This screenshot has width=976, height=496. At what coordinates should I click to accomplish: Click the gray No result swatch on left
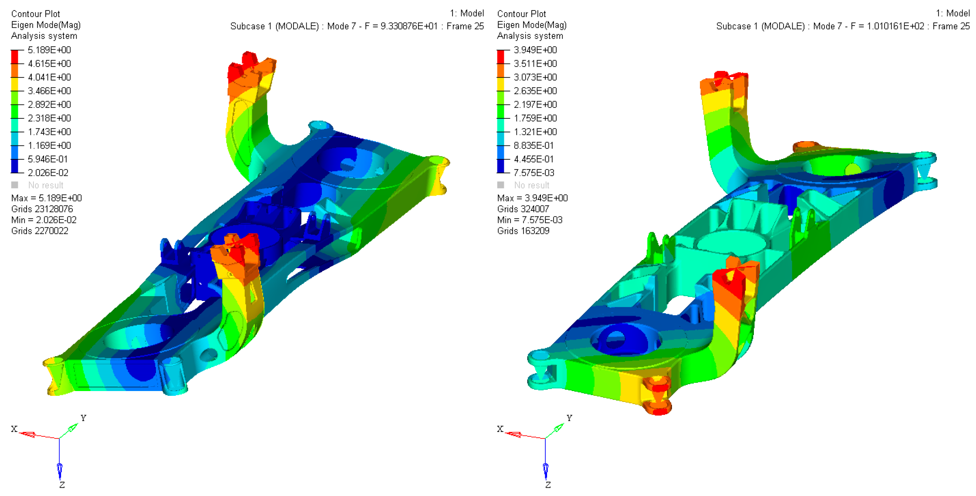15,185
